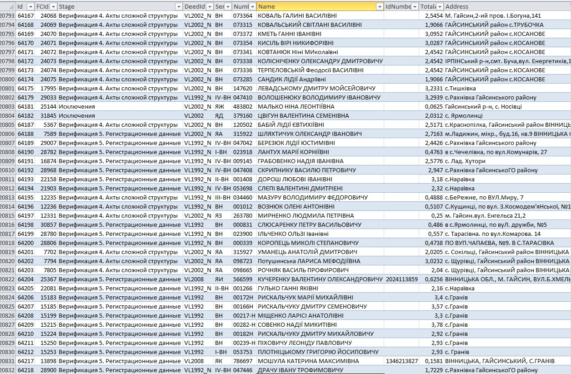
Task: Click the FCId cell 17995
Action: (46, 89)
